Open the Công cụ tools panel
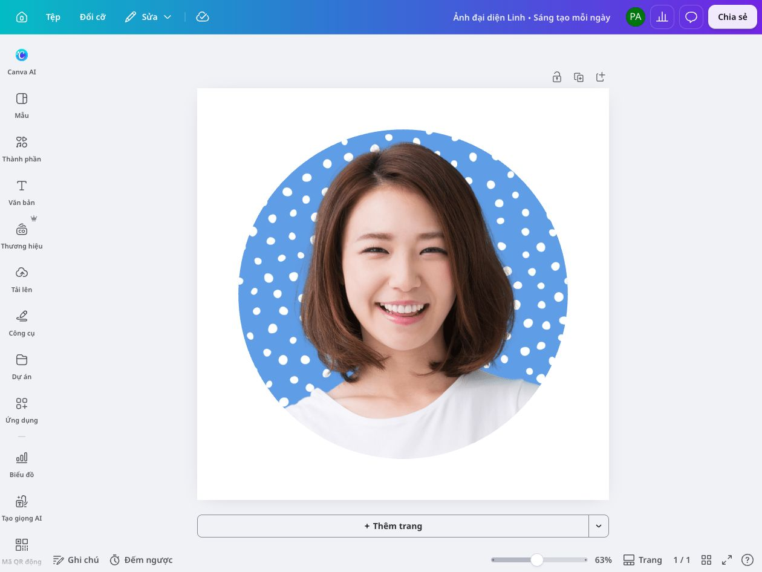Viewport: 762px width, 572px height. coord(22,323)
